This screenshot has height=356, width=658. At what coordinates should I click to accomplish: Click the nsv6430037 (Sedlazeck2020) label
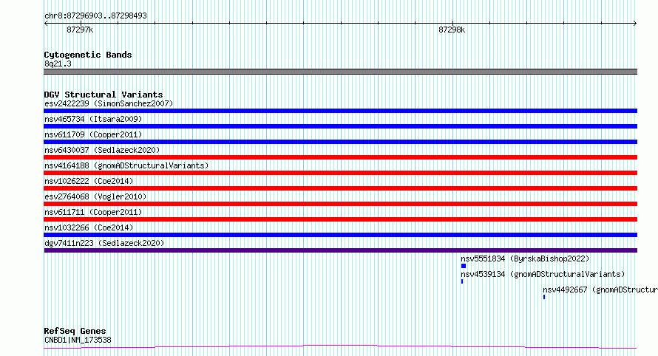[x=102, y=150]
